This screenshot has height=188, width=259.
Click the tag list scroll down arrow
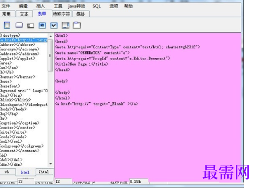[50, 164]
